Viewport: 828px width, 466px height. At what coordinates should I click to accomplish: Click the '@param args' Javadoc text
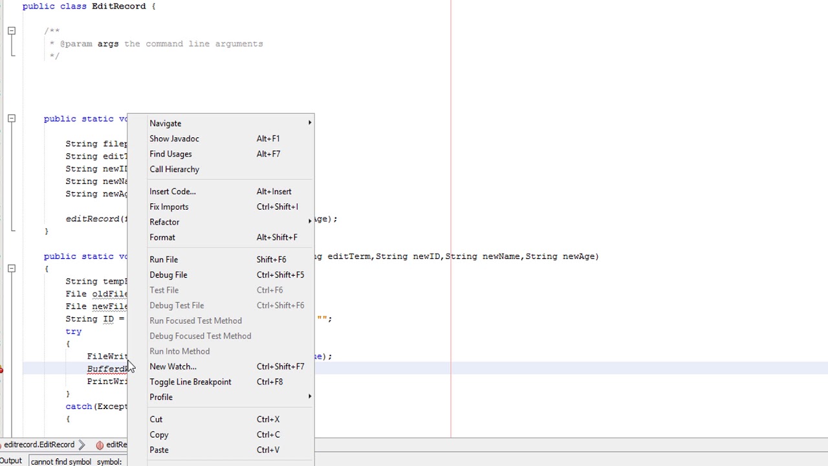(89, 43)
